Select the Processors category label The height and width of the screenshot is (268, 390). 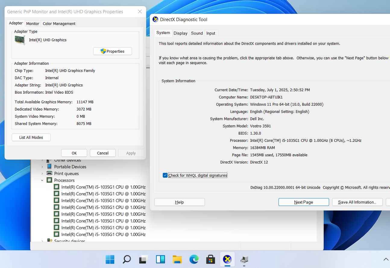point(64,180)
